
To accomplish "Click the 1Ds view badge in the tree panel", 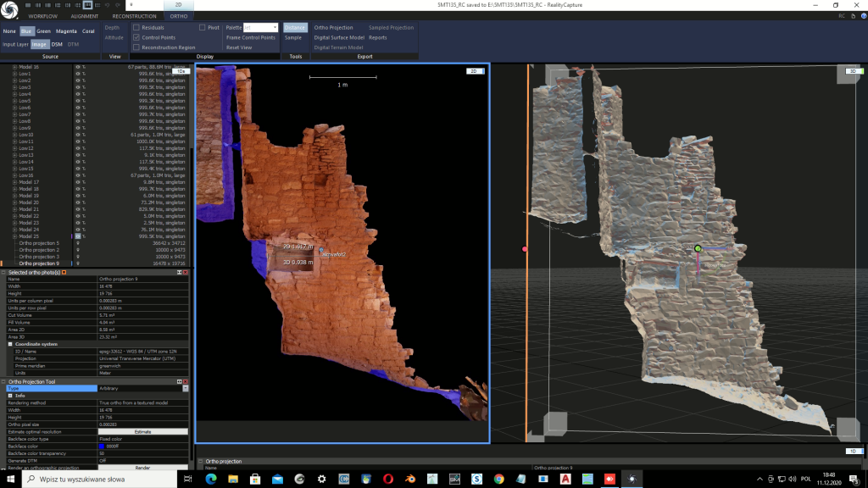I will coord(181,71).
